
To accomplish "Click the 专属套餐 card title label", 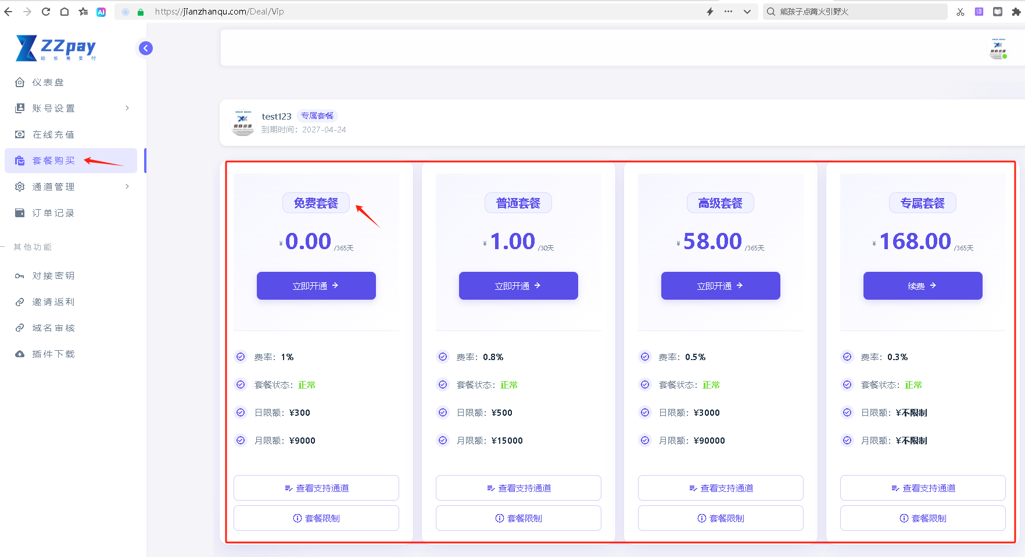I will [x=923, y=203].
